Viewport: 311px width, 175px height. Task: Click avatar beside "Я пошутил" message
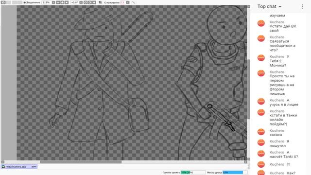(261, 142)
